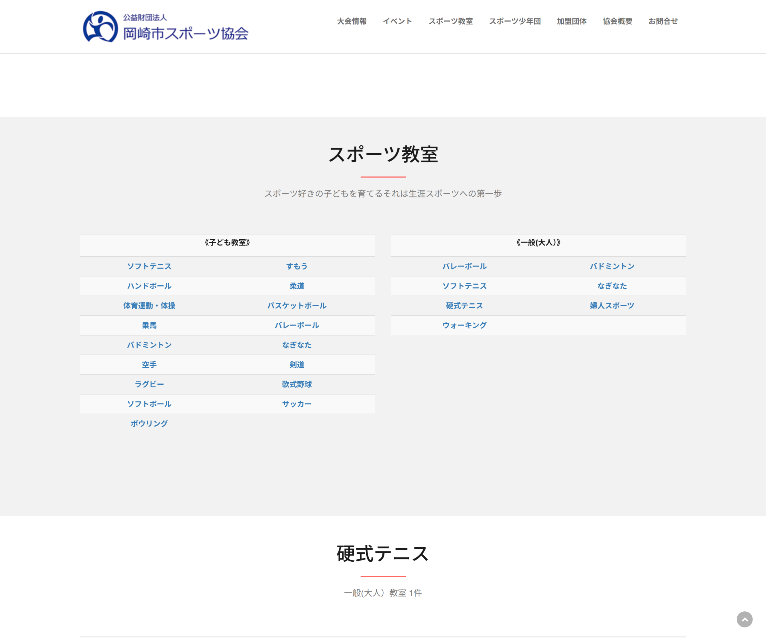Open the ソフトボール class link
The height and width of the screenshot is (638, 766).
(149, 404)
